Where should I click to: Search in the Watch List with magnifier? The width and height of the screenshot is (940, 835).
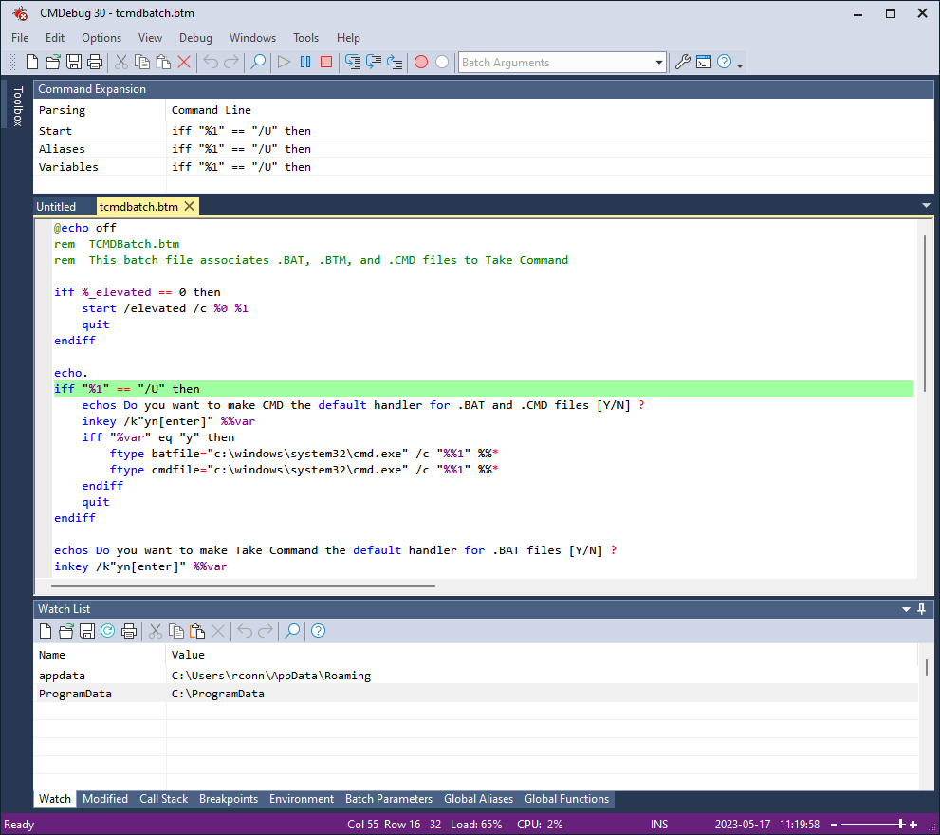292,631
